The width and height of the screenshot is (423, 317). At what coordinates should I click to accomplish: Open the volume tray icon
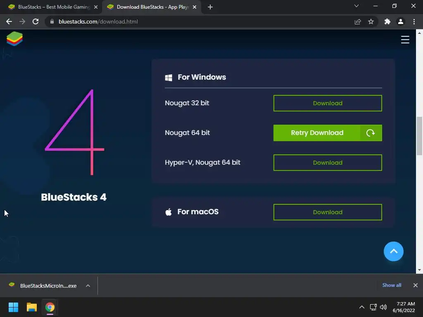click(x=383, y=307)
